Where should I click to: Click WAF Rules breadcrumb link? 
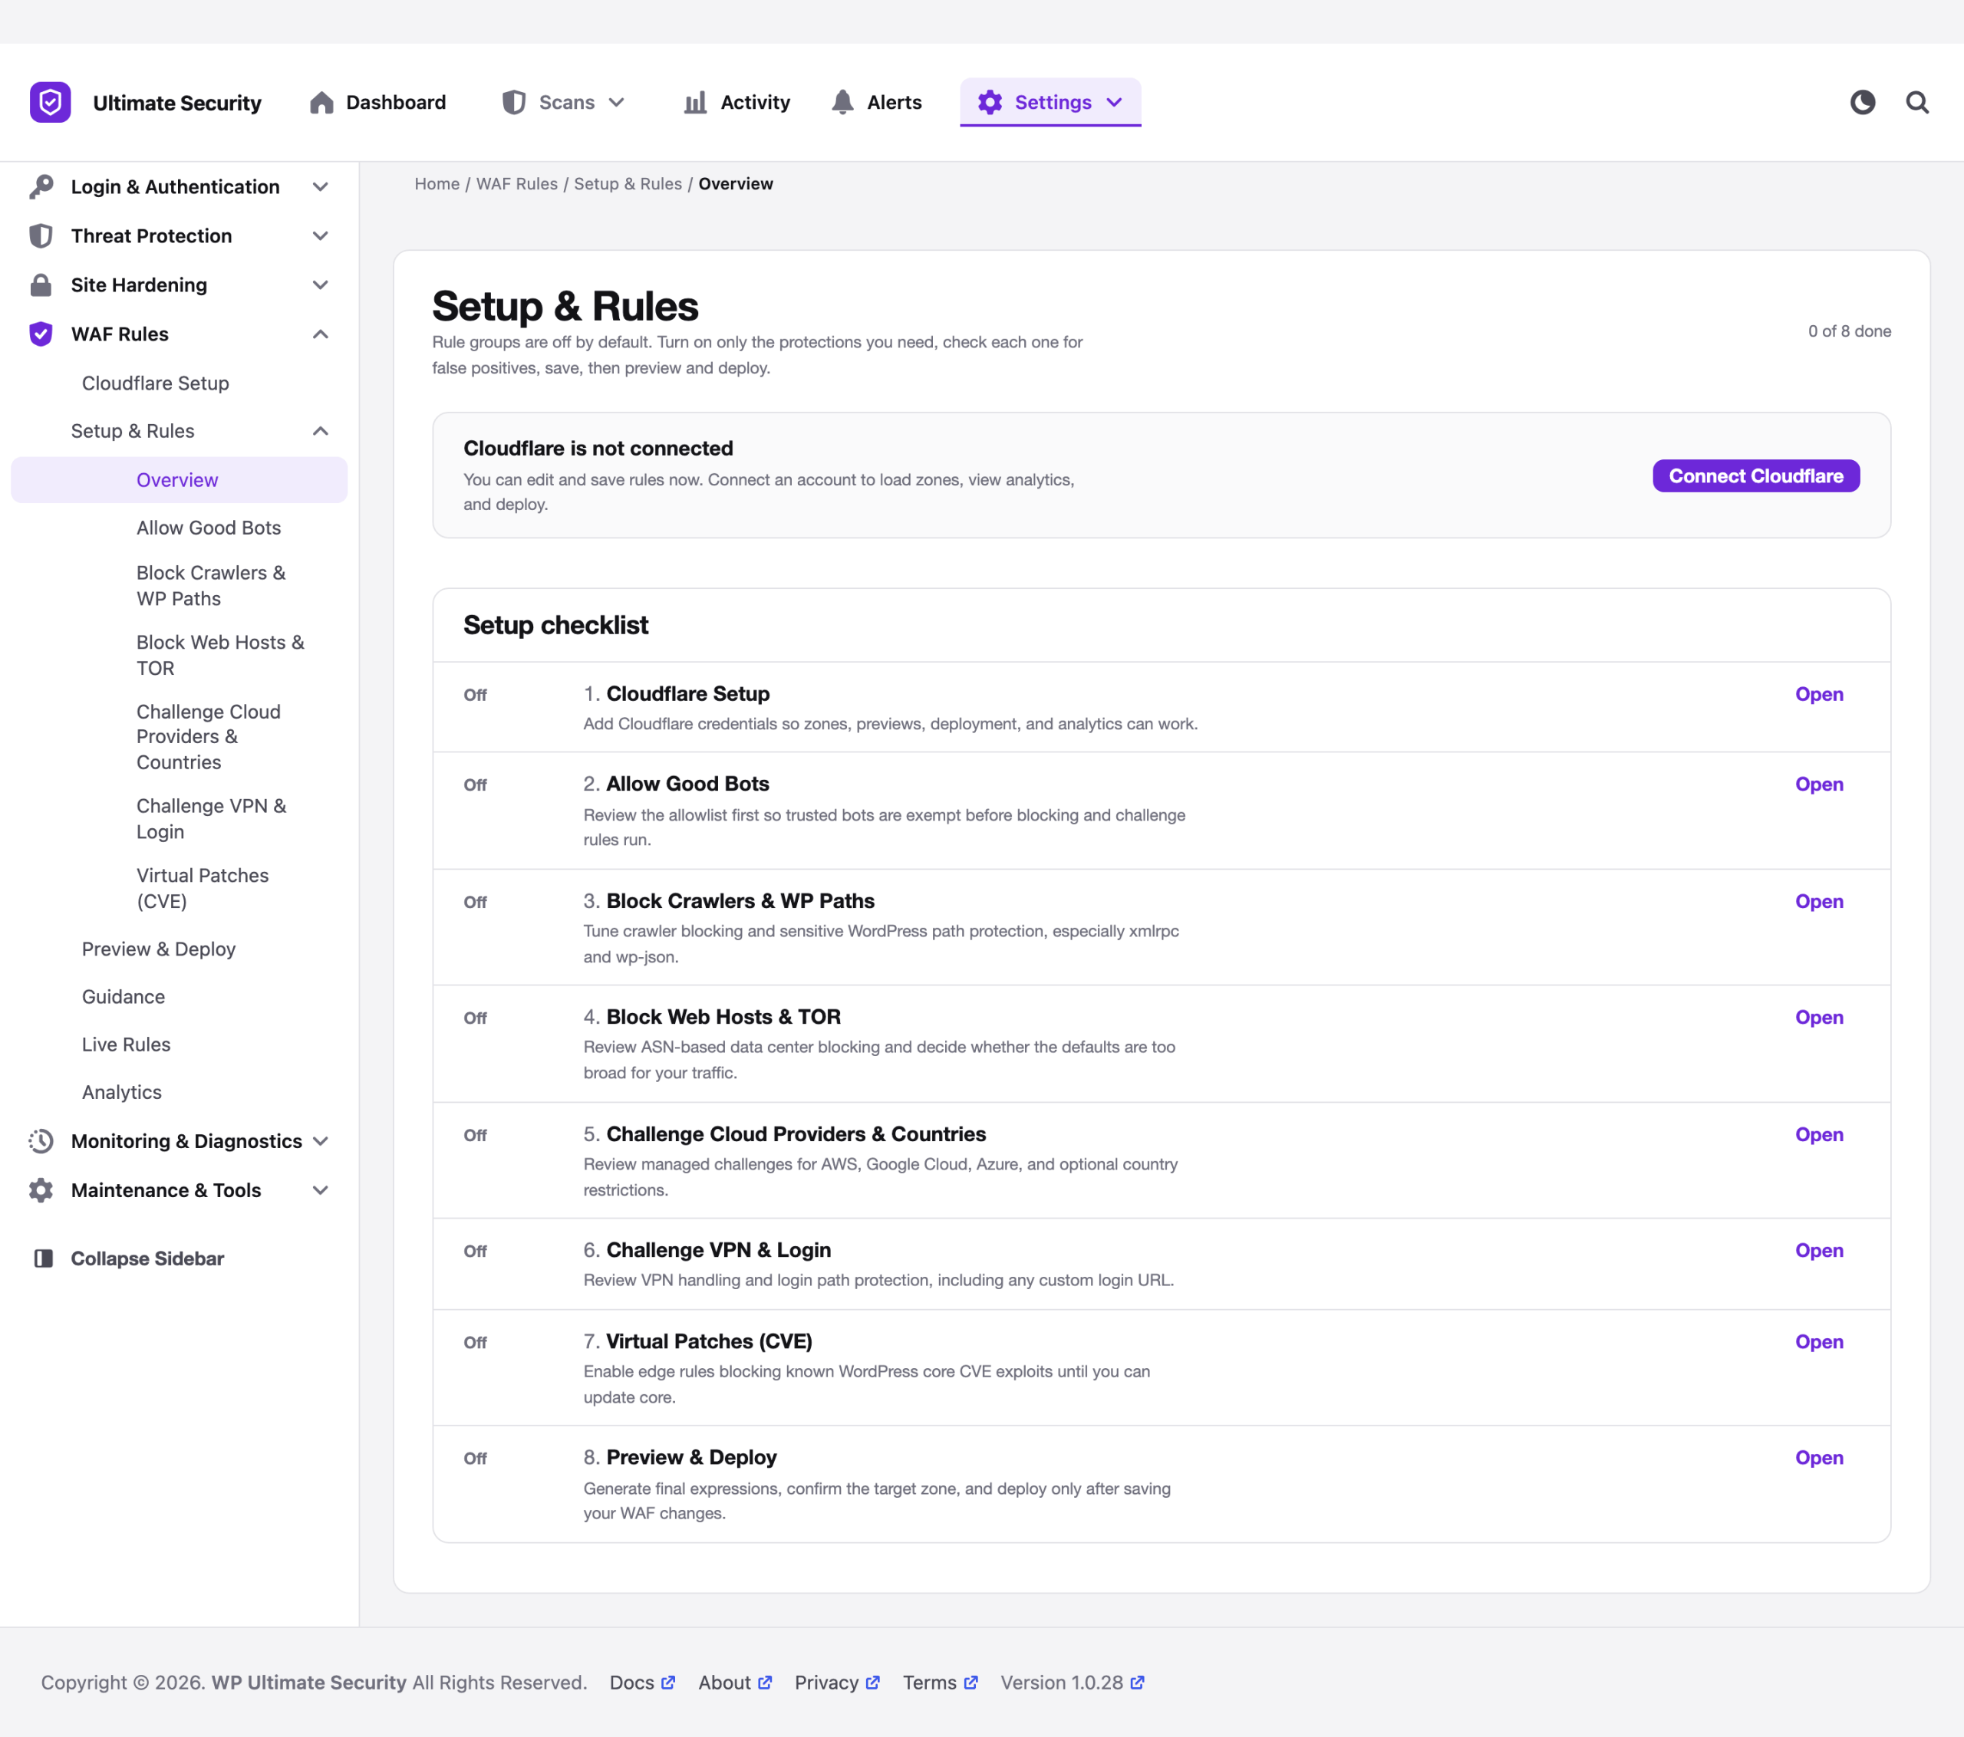pos(517,183)
